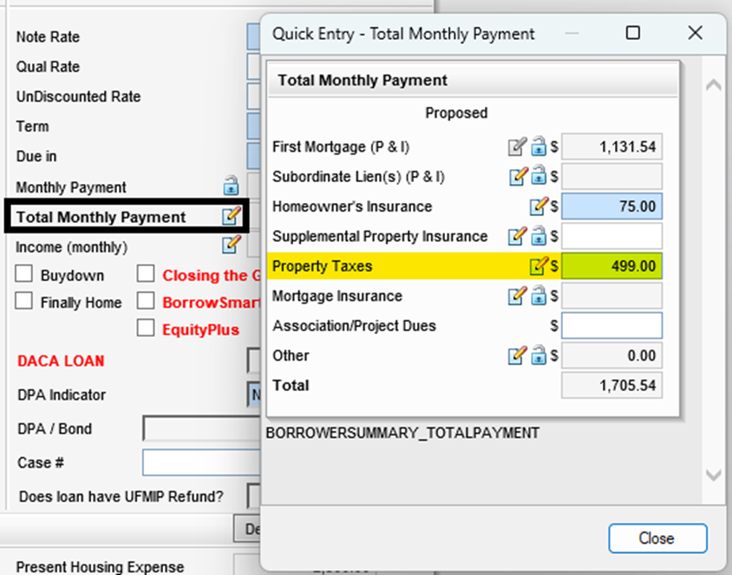The height and width of the screenshot is (575, 732).
Task: Open Property Taxes edit pencil icon
Action: [539, 265]
